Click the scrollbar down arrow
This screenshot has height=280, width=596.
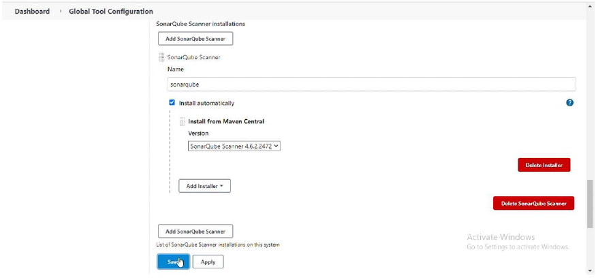(x=590, y=271)
